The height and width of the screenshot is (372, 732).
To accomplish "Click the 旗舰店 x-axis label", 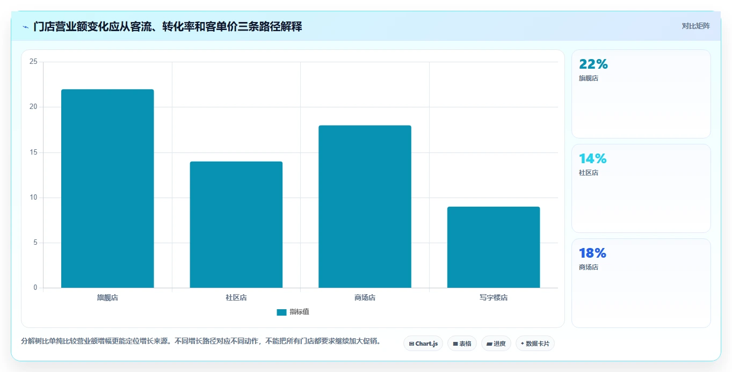I will [x=107, y=297].
